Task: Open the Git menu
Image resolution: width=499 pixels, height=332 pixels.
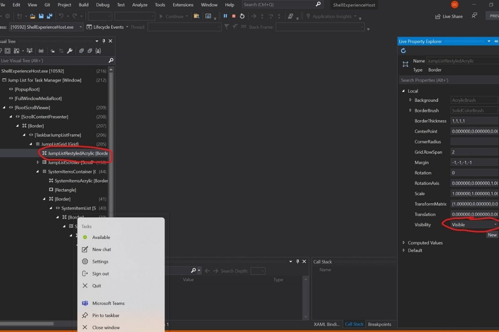Action: click(47, 5)
